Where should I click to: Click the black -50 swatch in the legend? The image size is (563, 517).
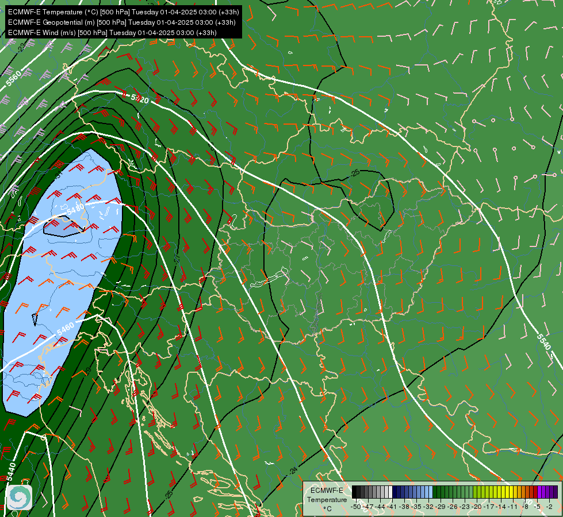[354, 492]
